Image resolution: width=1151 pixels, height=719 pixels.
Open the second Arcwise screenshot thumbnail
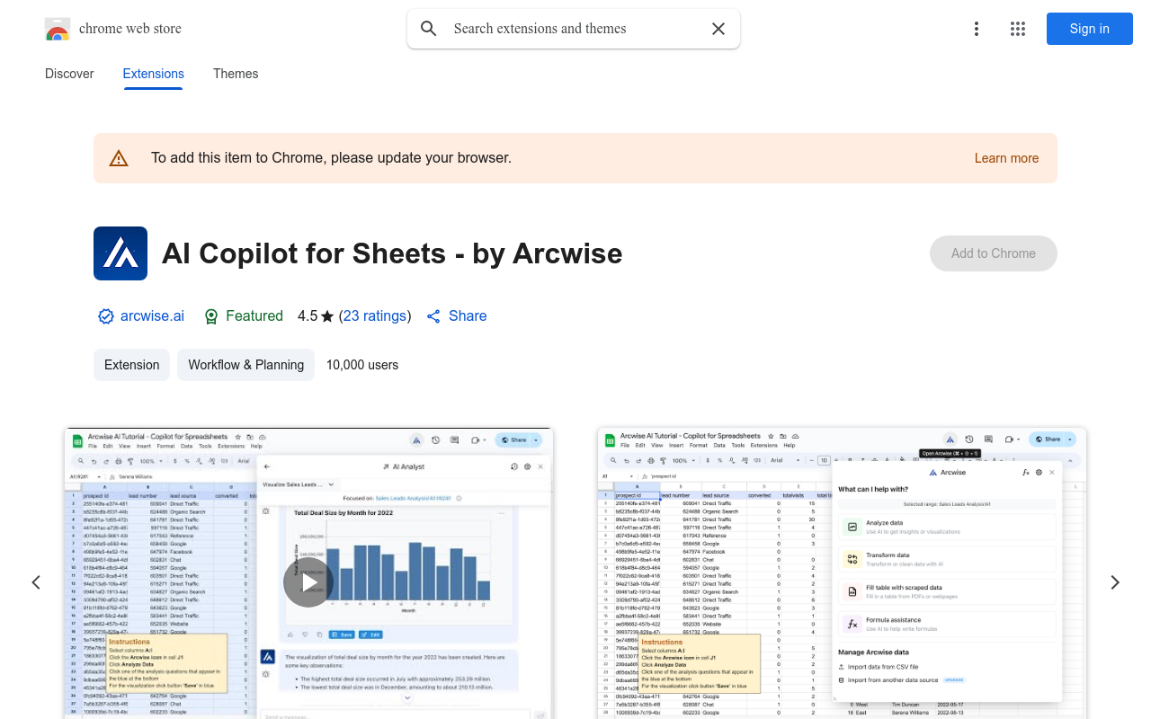(x=842, y=573)
